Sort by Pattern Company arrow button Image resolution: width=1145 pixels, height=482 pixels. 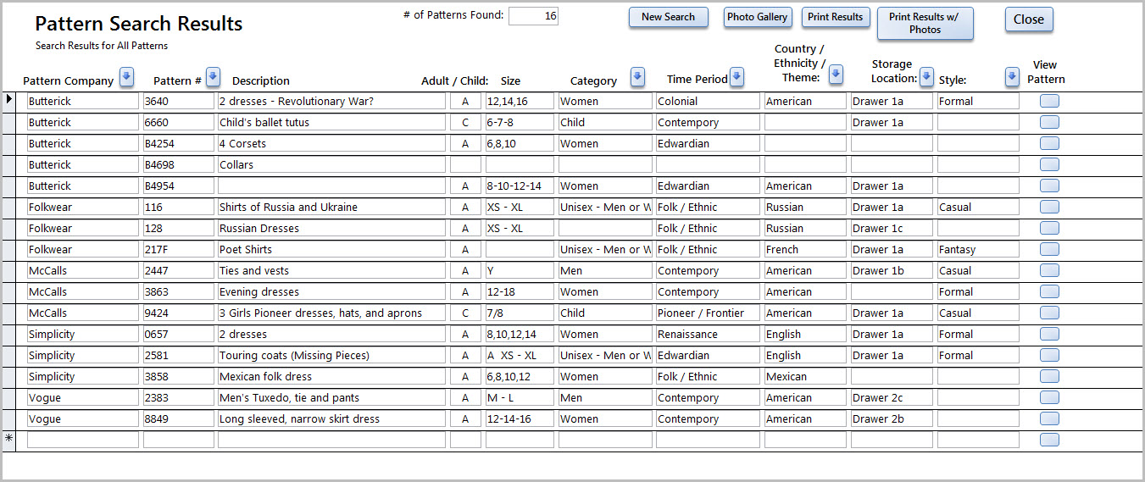tap(126, 77)
